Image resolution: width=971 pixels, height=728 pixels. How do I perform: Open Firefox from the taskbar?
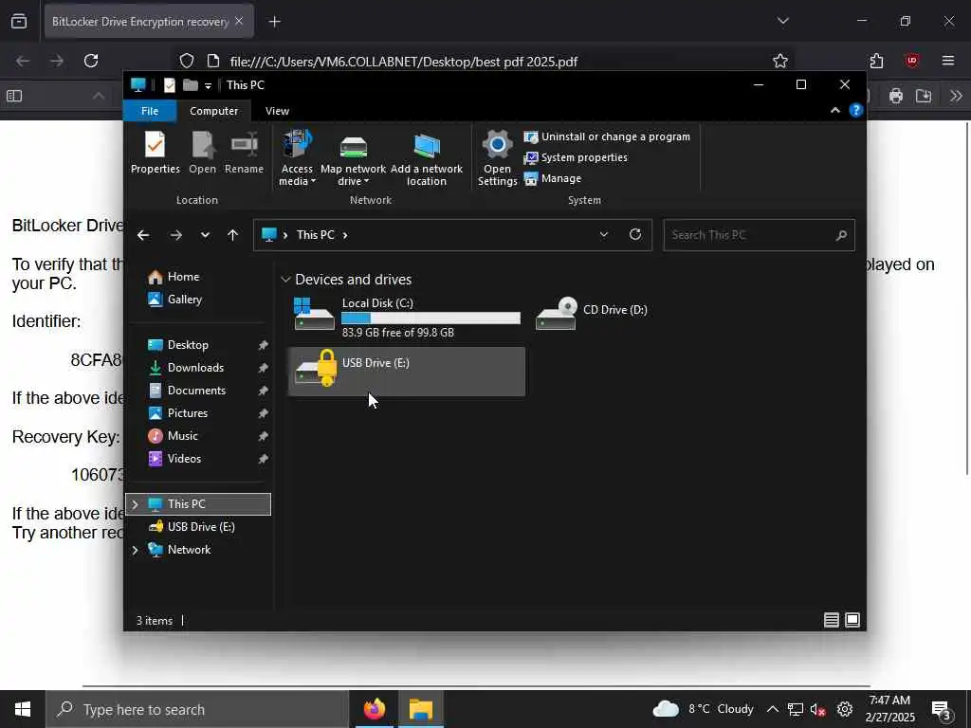click(x=374, y=709)
